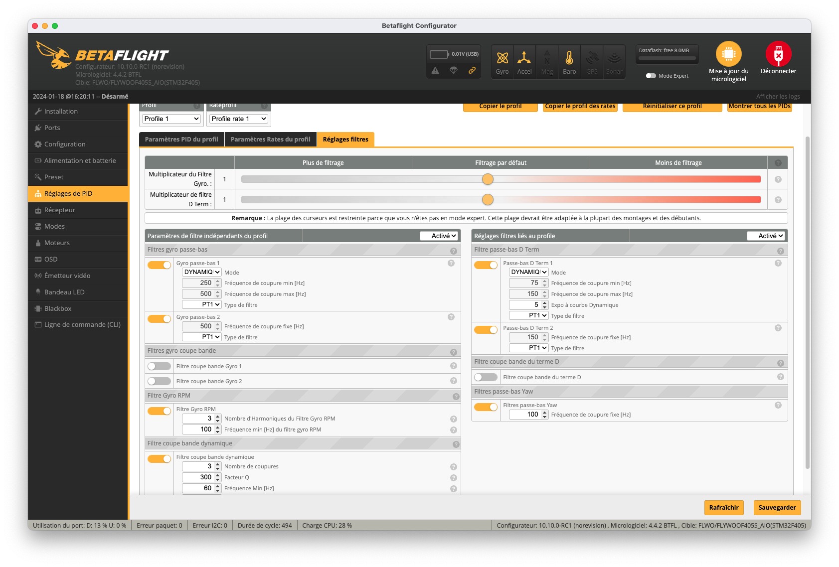Disable Filtres passe-bas Yaw switch
Screen dimensions: 839x567
(x=486, y=407)
